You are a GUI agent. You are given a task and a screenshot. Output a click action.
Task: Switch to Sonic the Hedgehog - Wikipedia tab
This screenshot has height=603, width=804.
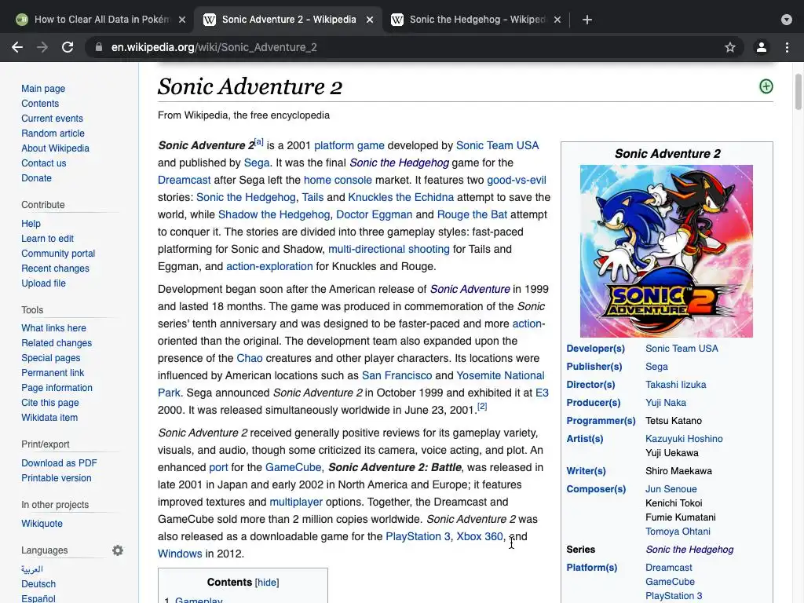click(x=477, y=20)
